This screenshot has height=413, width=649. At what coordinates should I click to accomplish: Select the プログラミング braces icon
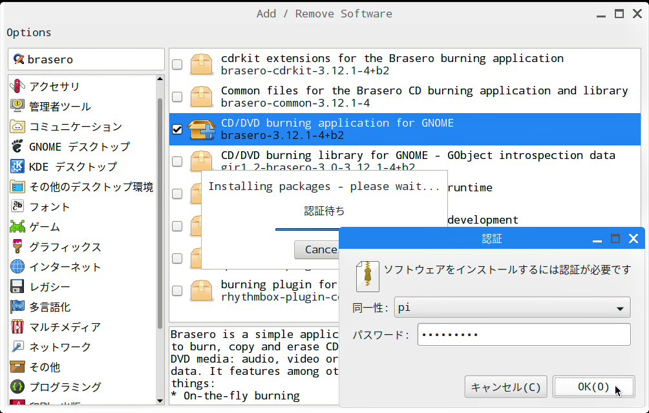17,387
